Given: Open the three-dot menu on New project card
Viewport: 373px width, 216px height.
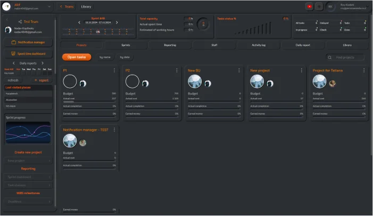Looking at the screenshot, I should click(301, 70).
